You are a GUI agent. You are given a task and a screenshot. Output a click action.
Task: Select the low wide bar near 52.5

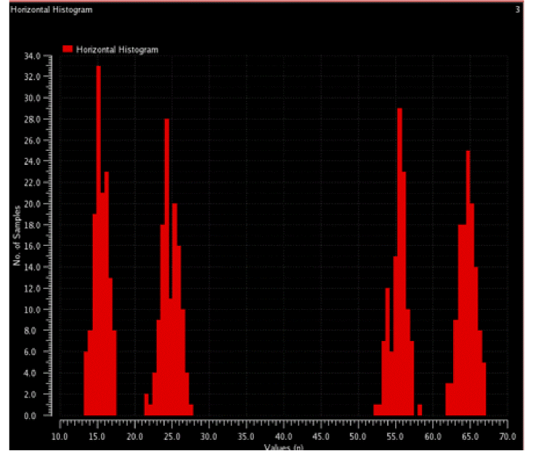pyautogui.click(x=377, y=410)
